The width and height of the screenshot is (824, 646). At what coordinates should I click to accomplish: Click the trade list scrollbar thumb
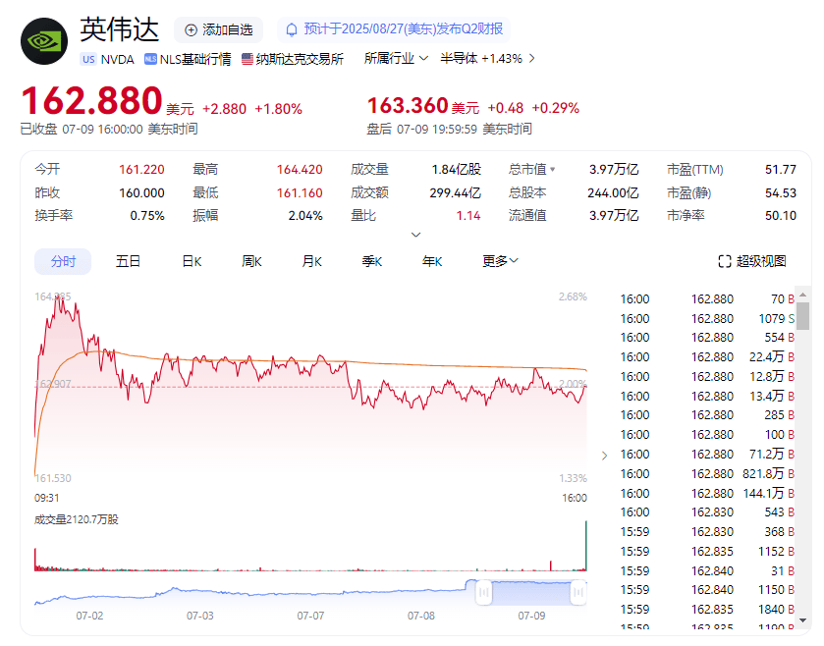(x=802, y=315)
